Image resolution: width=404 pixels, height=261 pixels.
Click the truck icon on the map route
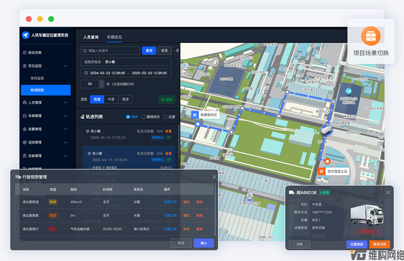click(327, 131)
